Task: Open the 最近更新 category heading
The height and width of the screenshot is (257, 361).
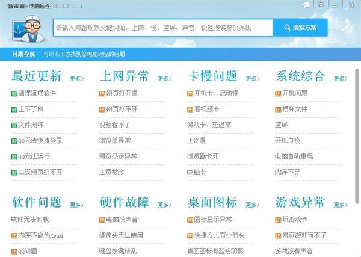Action: pyautogui.click(x=37, y=76)
